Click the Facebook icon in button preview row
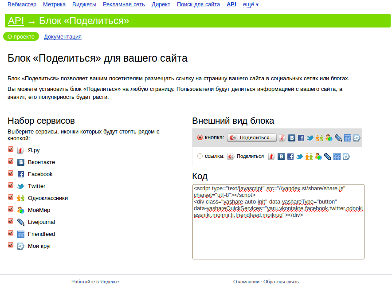Screen dimensions: 392x302 (x=301, y=138)
